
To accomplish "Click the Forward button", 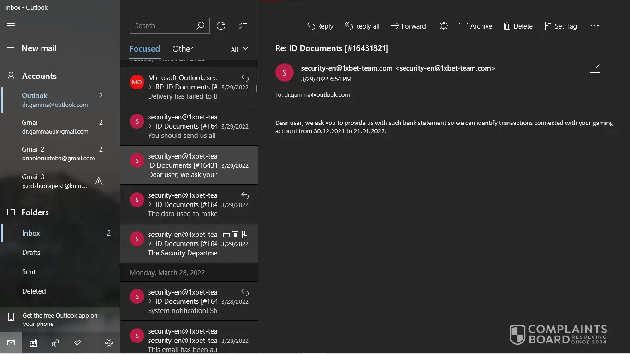I will click(x=408, y=26).
